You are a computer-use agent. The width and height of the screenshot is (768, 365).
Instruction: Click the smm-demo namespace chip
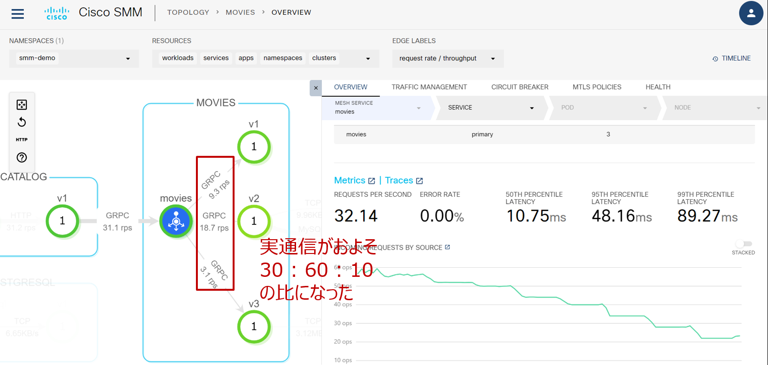click(37, 58)
